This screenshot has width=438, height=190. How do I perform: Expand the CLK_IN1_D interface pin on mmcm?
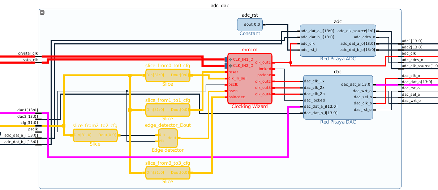pos(231,59)
